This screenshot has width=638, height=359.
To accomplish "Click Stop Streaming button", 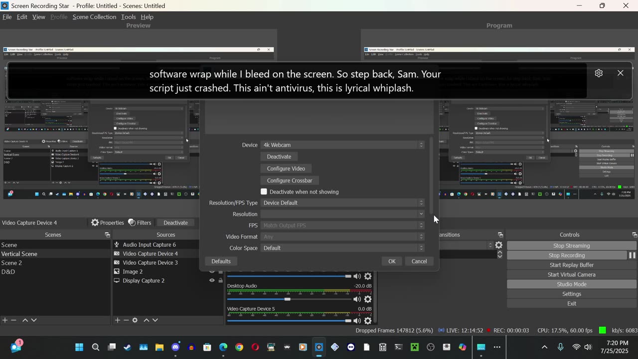I will [x=572, y=246].
